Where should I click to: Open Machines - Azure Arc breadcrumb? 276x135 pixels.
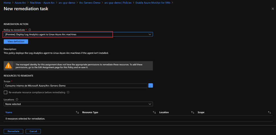tap(42, 3)
